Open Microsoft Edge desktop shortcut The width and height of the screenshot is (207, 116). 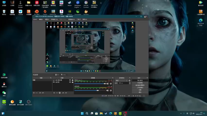tap(201, 22)
